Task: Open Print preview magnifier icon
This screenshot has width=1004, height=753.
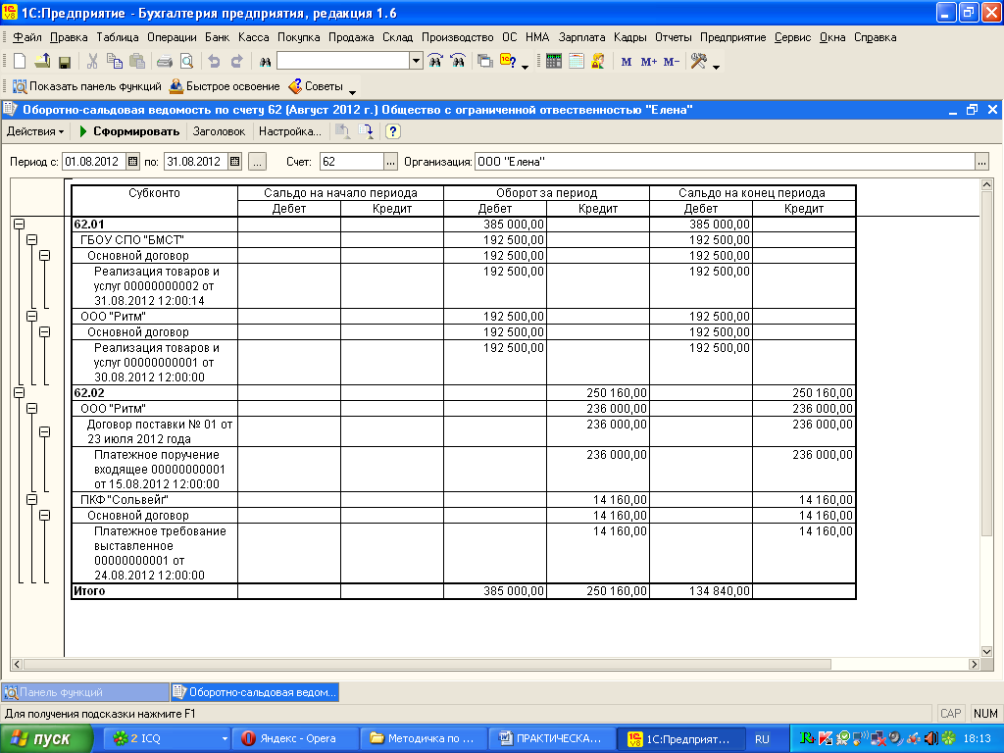Action: click(x=186, y=62)
